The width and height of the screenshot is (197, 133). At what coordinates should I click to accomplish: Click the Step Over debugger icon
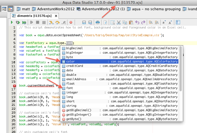click(x=57, y=22)
